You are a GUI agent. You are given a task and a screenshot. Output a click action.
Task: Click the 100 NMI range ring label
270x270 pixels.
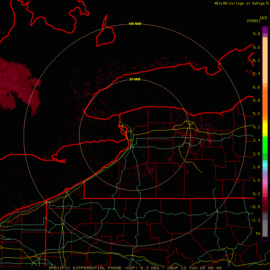click(135, 24)
